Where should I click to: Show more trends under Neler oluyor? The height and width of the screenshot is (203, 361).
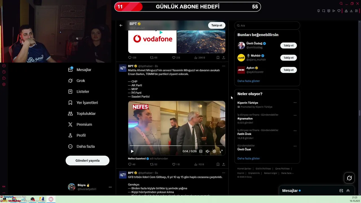[248, 158]
